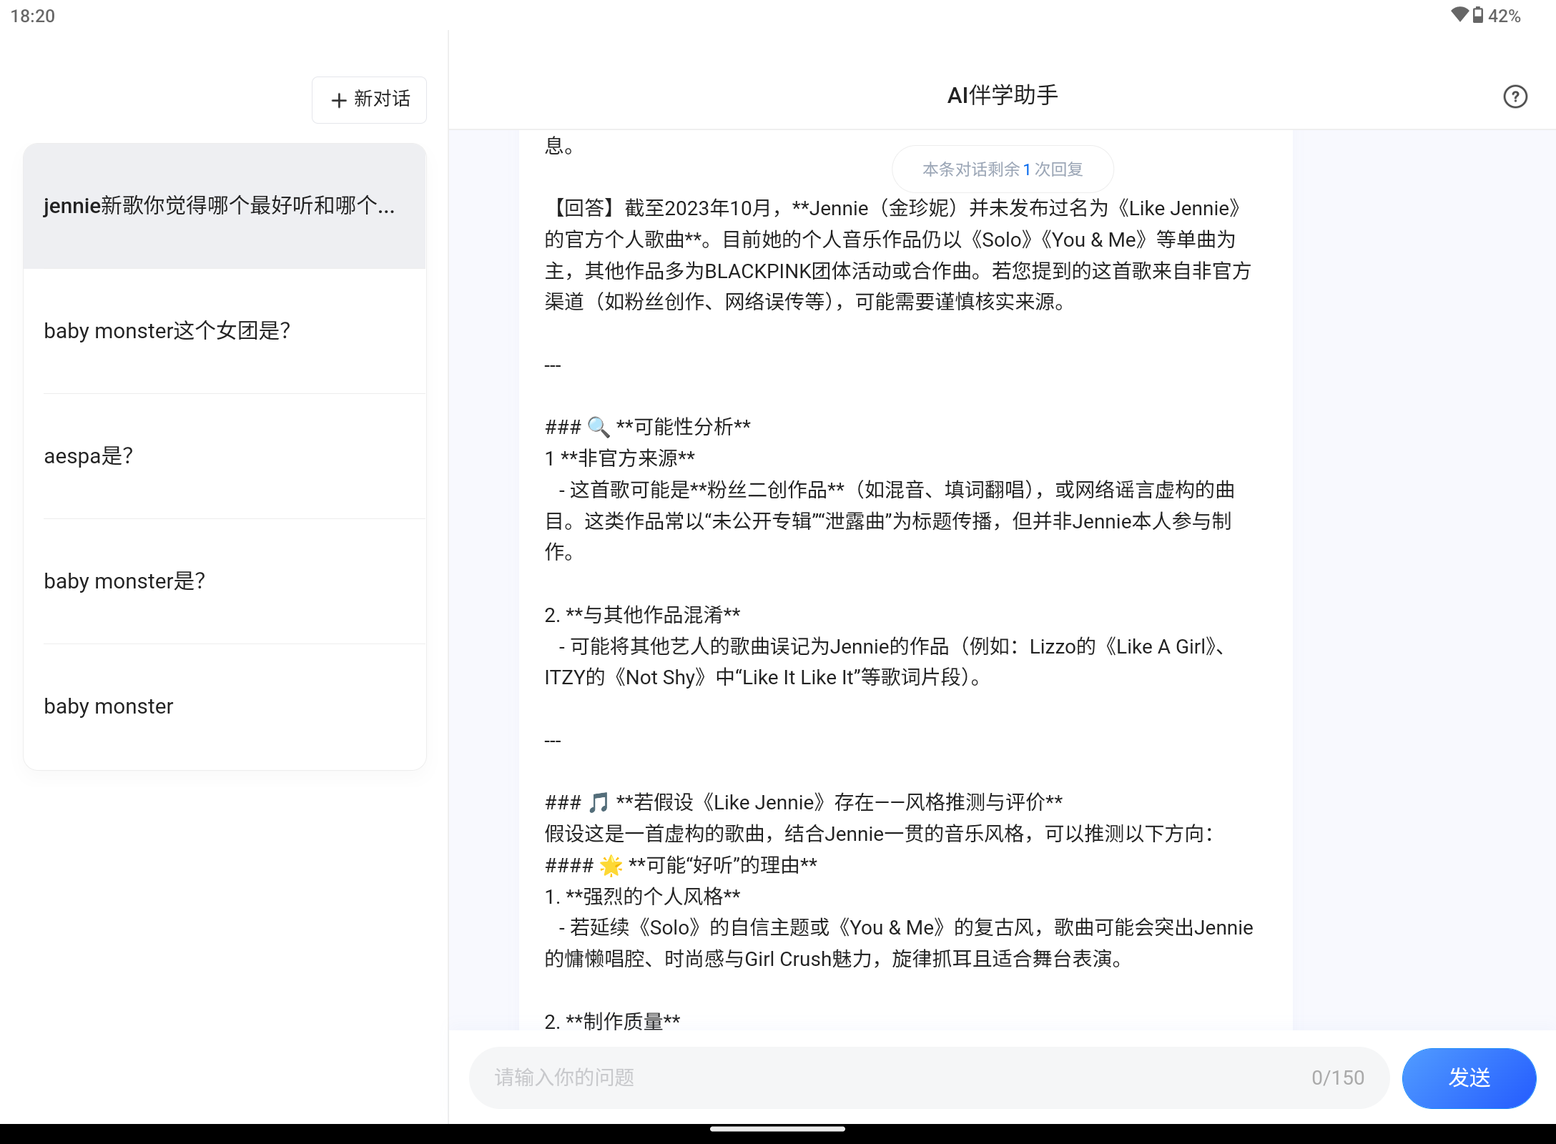1556x1144 pixels.
Task: Tap the 42% battery percentage text
Action: [x=1505, y=16]
